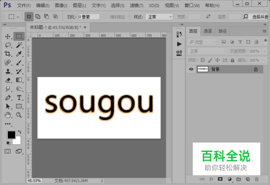Open the 滤镜(T) menu
Screen dimensions: 270x185
pyautogui.click(x=137, y=5)
